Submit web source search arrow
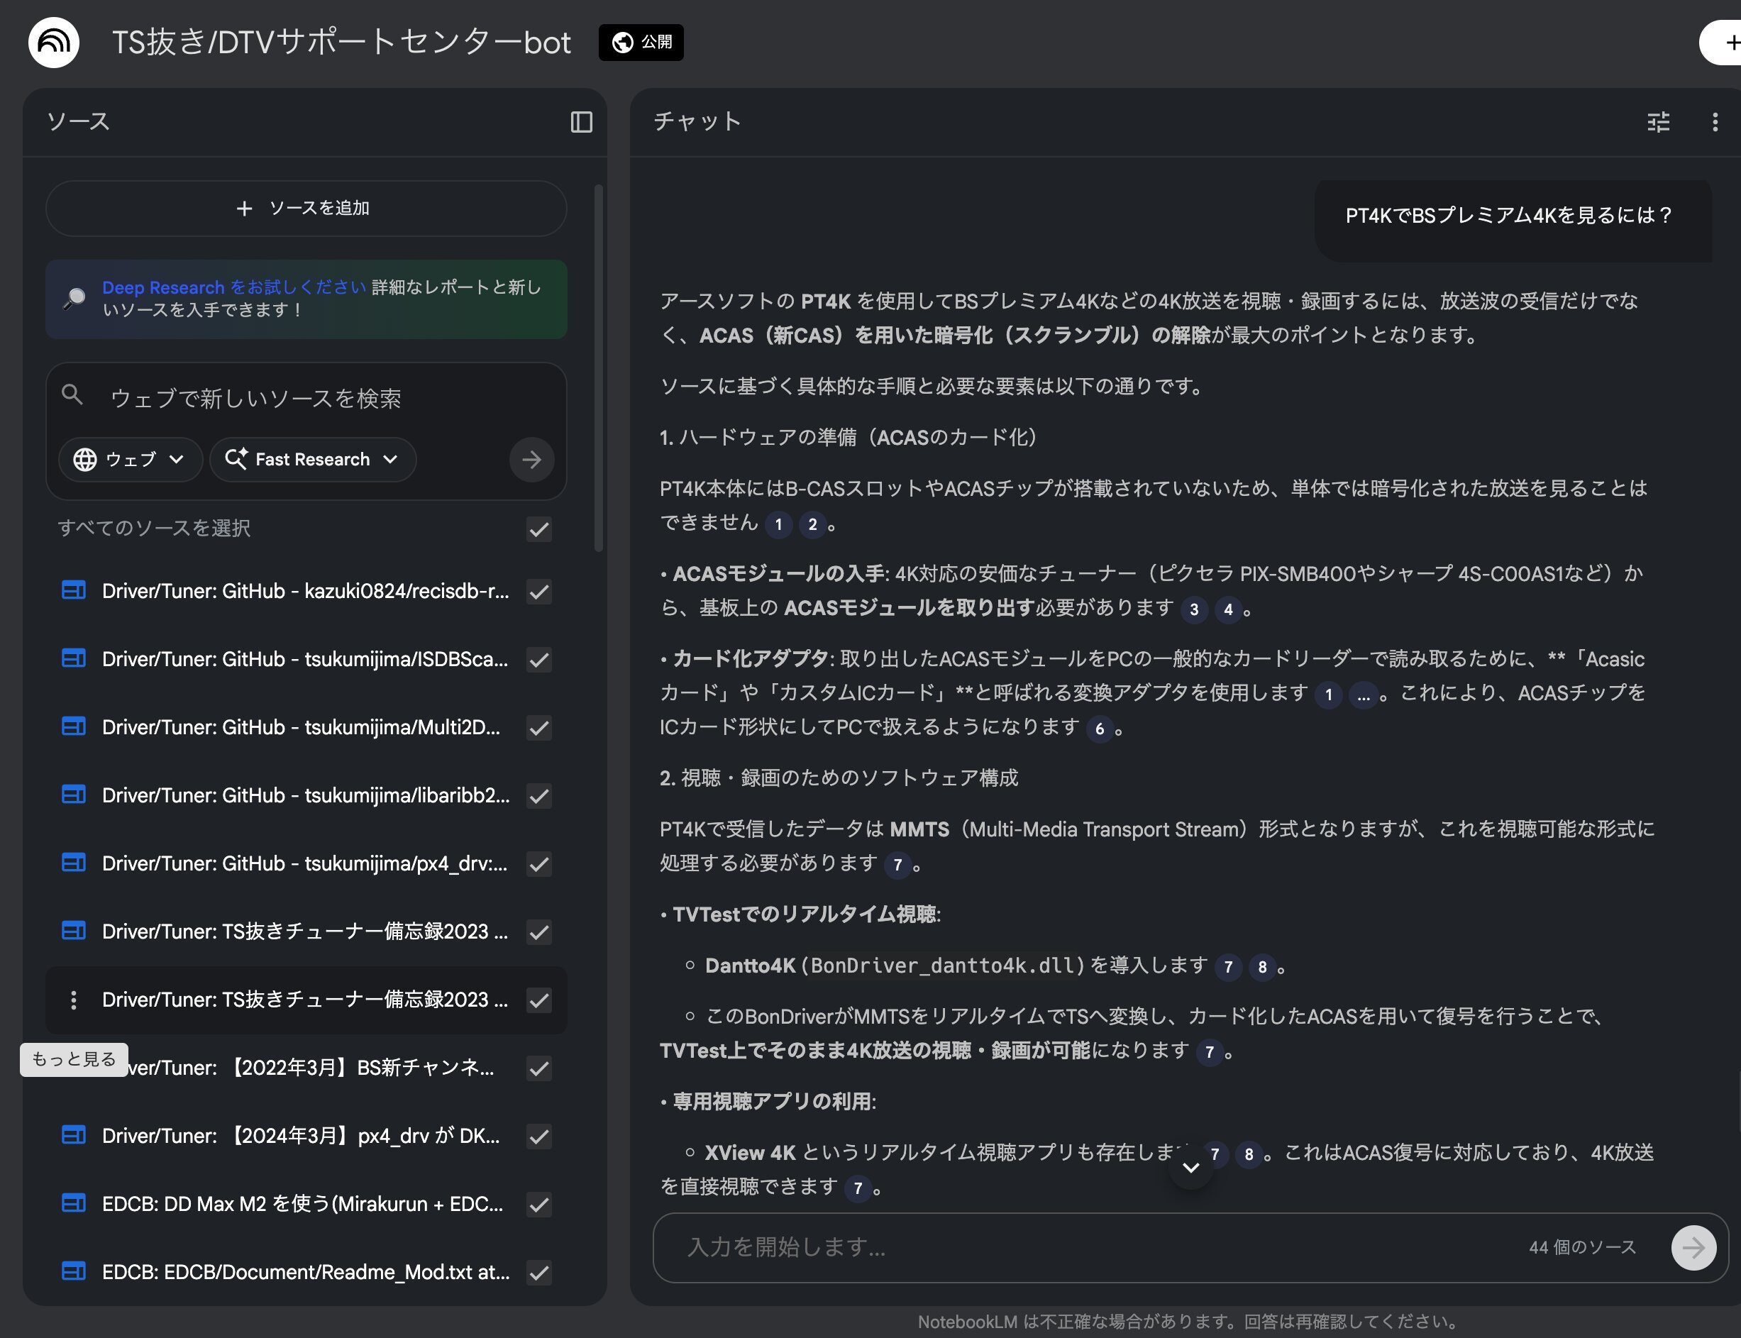This screenshot has height=1338, width=1741. click(x=531, y=460)
